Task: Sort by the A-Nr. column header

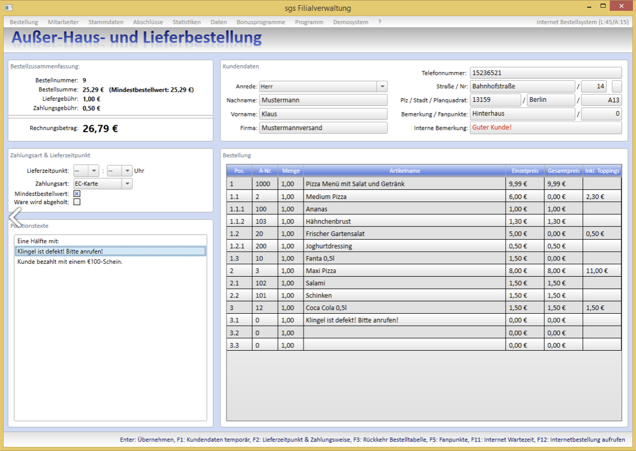Action: click(x=265, y=171)
